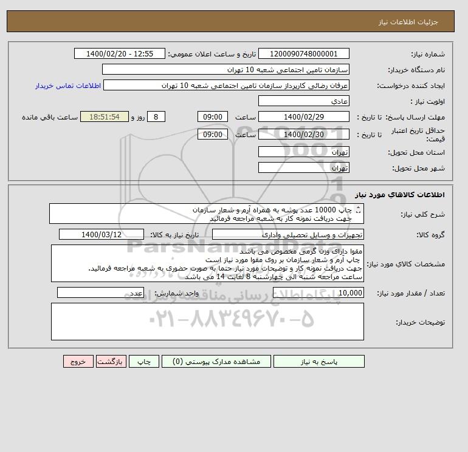Click the general description text area
This screenshot has width=468, height=452.
(x=207, y=214)
